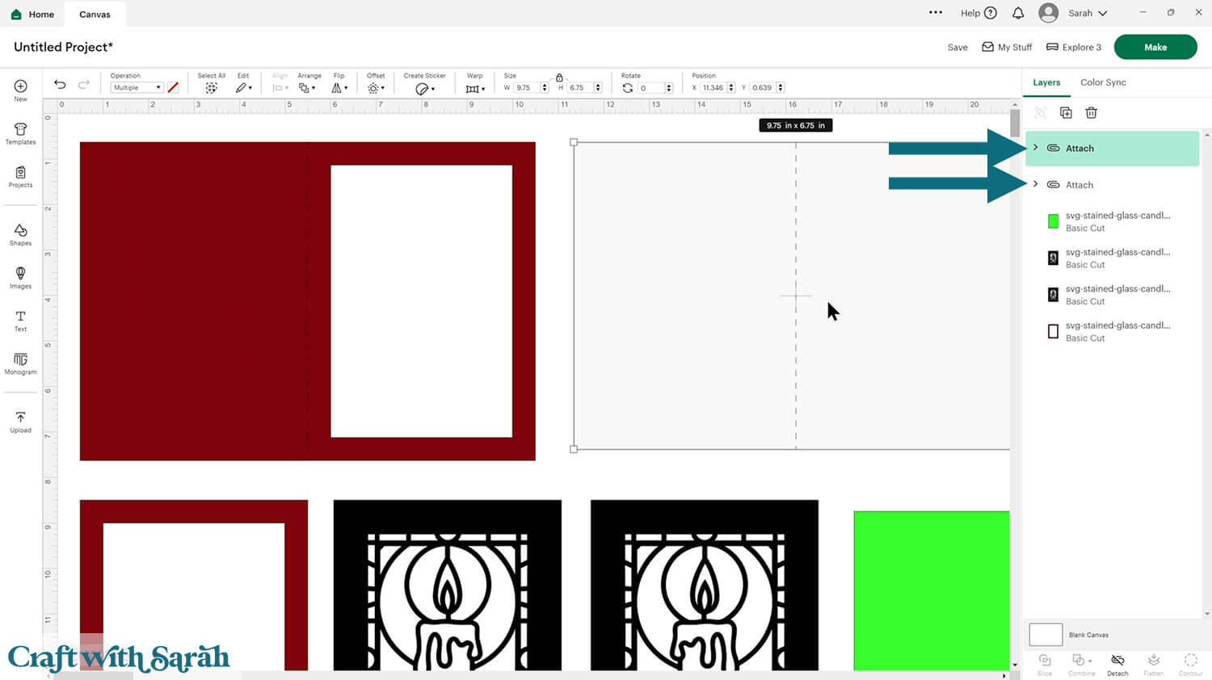This screenshot has width=1212, height=680.
Task: Click the green swatch layer thumbnail
Action: click(x=1053, y=221)
